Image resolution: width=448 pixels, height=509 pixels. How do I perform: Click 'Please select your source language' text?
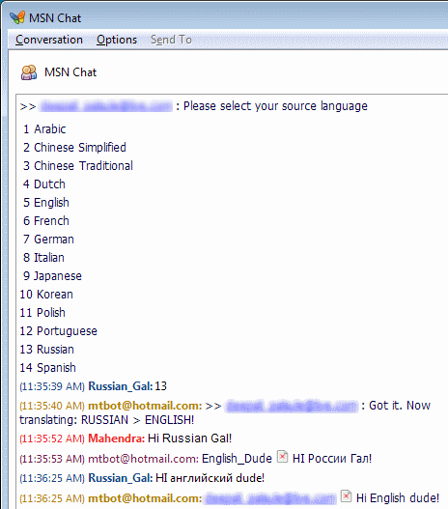tap(275, 106)
